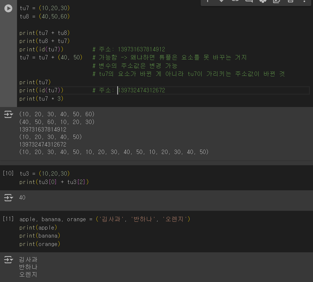Click the tu3 = (10,20,30) code line

pyautogui.click(x=45, y=174)
